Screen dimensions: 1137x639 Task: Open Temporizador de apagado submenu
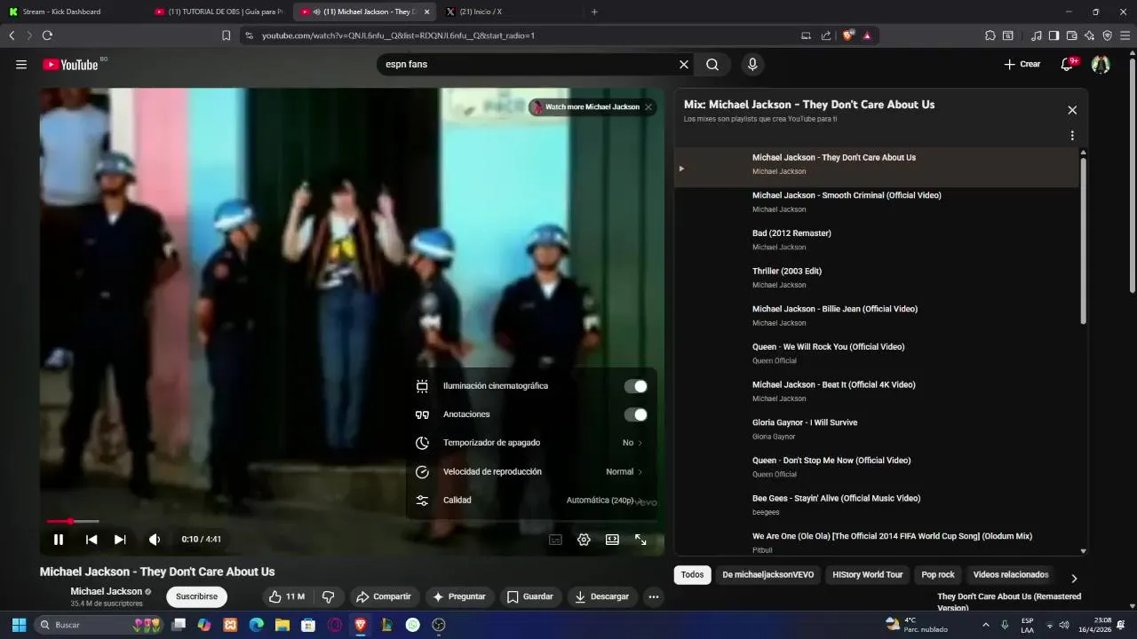point(530,443)
